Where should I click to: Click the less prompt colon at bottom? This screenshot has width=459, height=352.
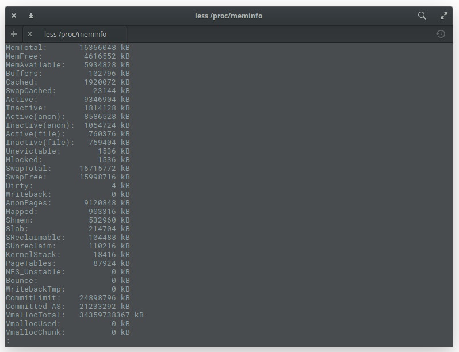tap(8, 341)
